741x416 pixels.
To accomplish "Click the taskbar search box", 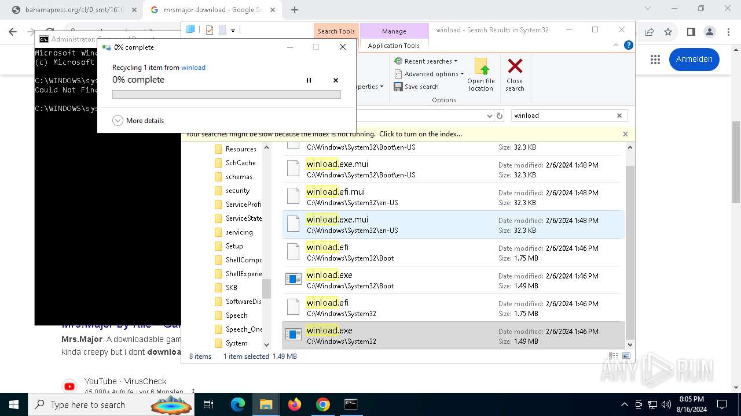I will pos(112,404).
